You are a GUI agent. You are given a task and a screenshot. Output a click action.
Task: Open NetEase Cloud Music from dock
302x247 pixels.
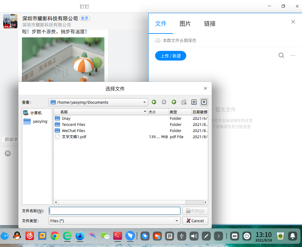[30, 236]
